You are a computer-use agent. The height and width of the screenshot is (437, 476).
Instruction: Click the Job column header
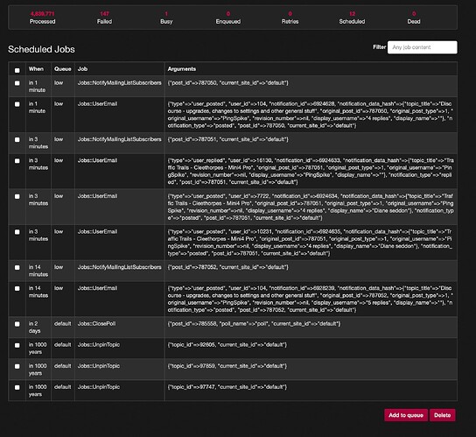tap(82, 69)
